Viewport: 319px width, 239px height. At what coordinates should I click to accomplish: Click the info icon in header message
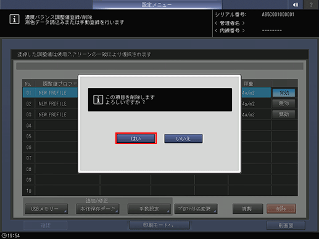click(14, 19)
